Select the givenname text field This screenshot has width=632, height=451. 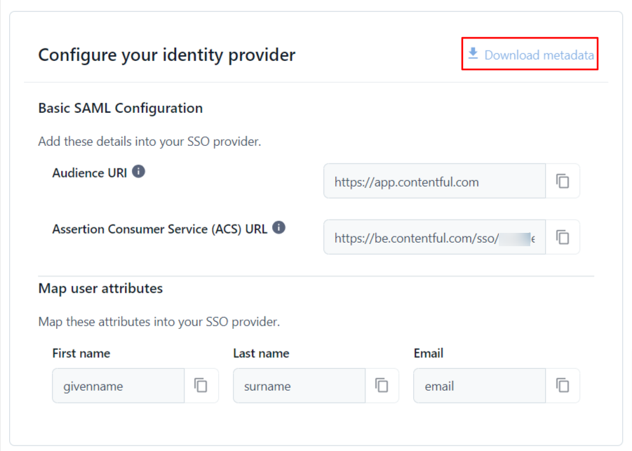(x=118, y=386)
